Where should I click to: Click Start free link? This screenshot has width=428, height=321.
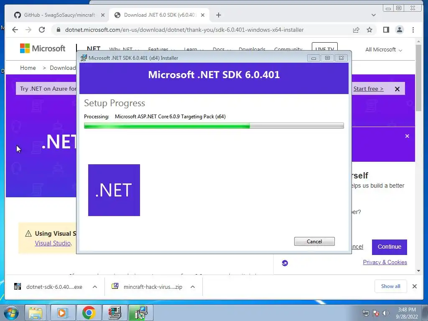[x=368, y=89]
